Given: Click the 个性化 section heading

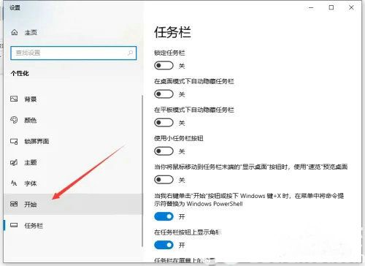Looking at the screenshot, I should 20,73.
